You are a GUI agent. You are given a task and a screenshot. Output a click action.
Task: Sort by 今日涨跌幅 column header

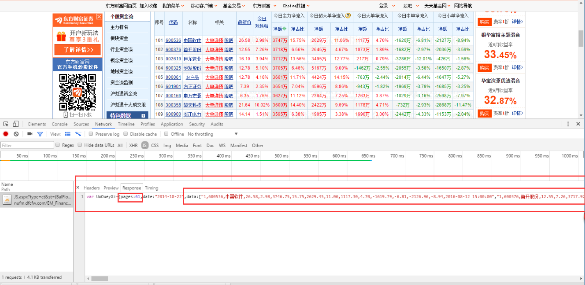pos(262,22)
